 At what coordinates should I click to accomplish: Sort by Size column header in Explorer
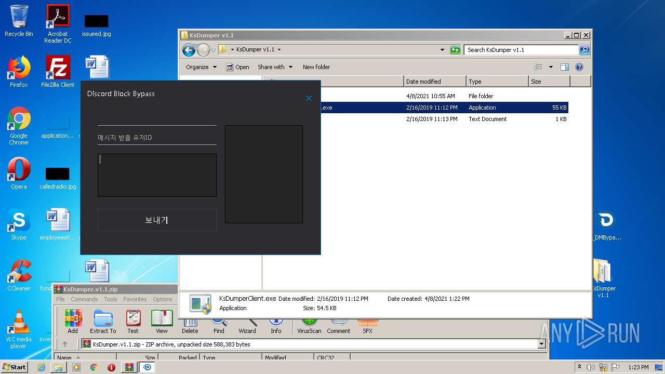pos(549,82)
